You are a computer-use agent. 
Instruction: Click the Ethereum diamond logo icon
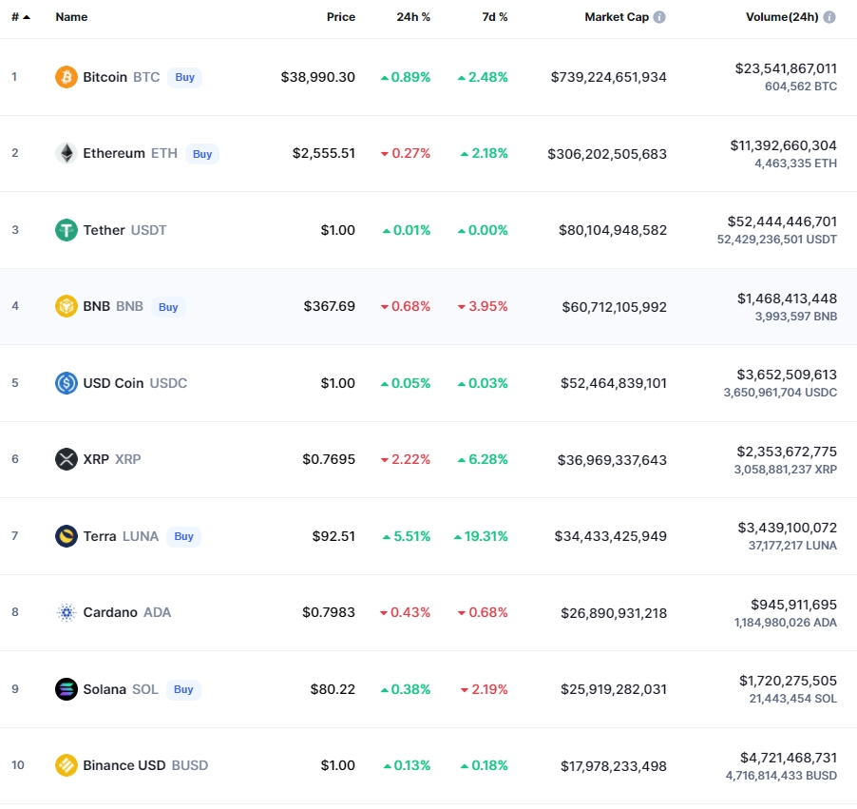67,153
